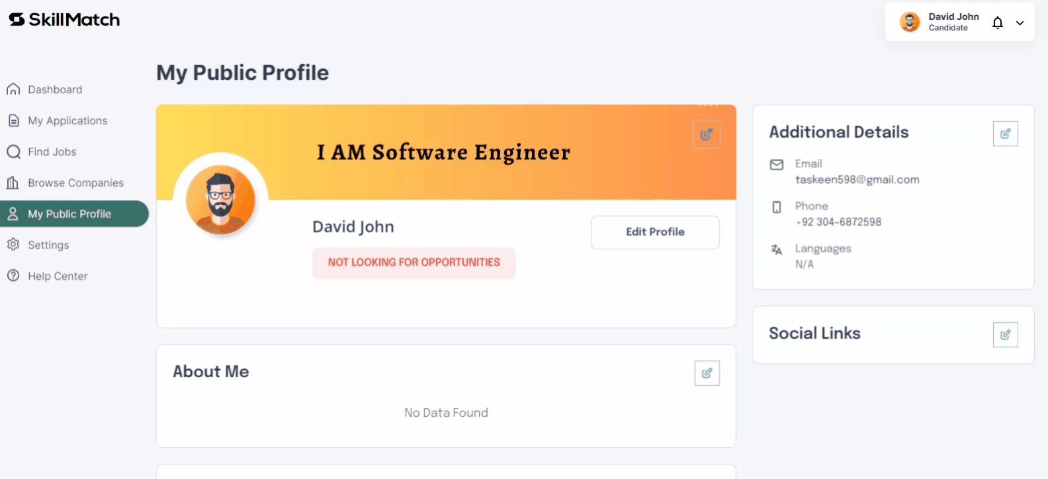Select My Public Profile menu item

[x=74, y=214]
